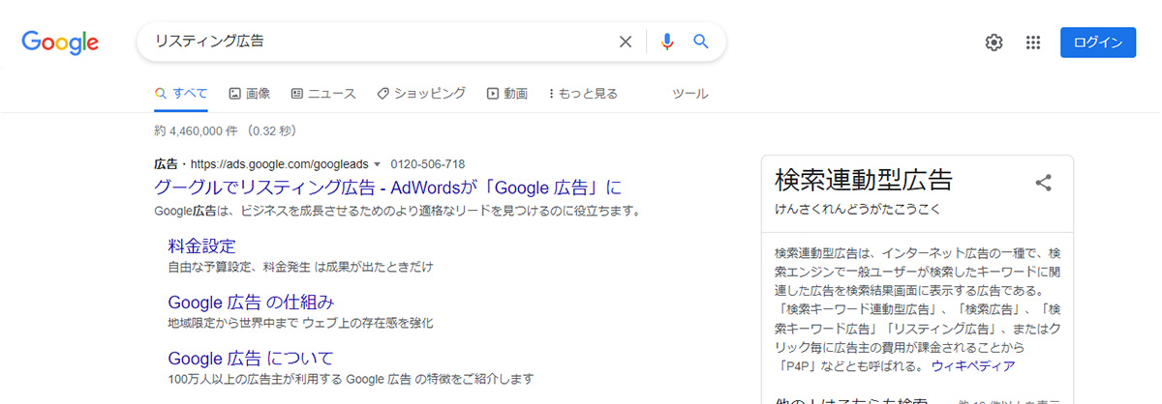Click the ログイン button
The width and height of the screenshot is (1162, 404).
pyautogui.click(x=1098, y=43)
